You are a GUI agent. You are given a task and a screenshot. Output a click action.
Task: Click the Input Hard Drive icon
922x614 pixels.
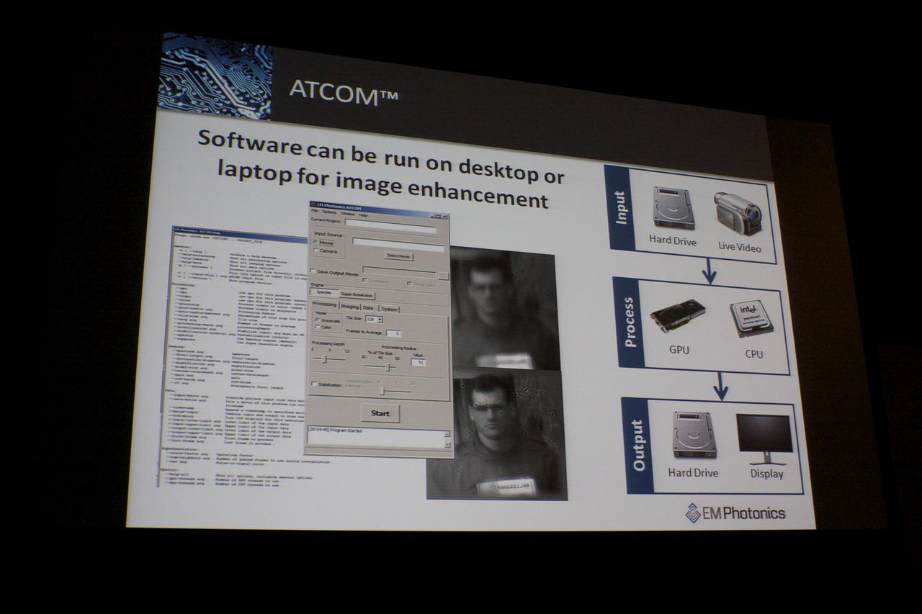pos(673,209)
